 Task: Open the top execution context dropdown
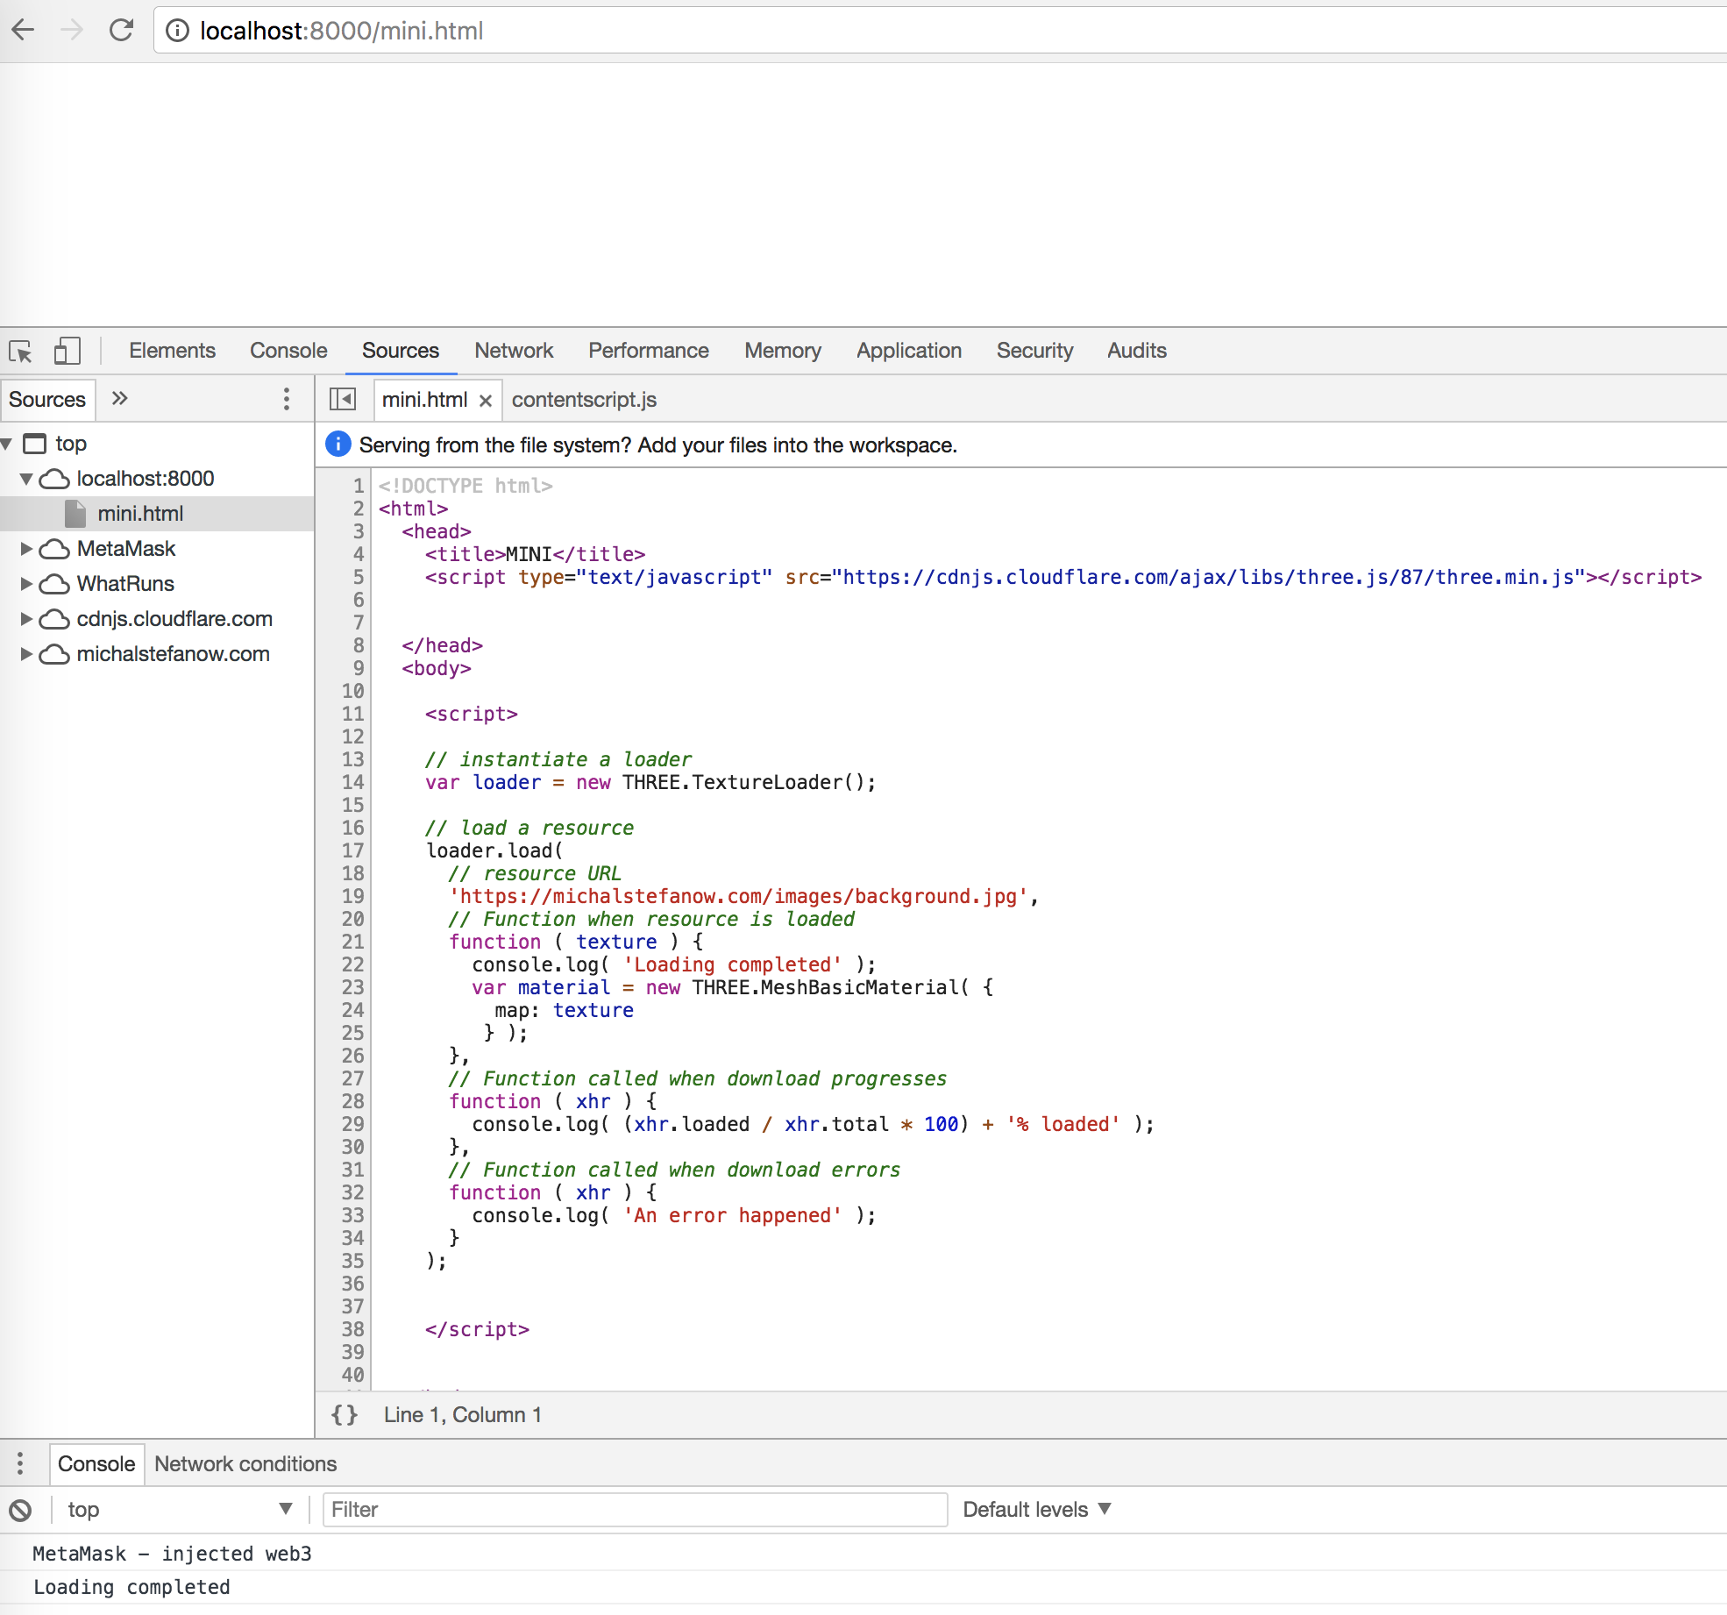point(175,1509)
